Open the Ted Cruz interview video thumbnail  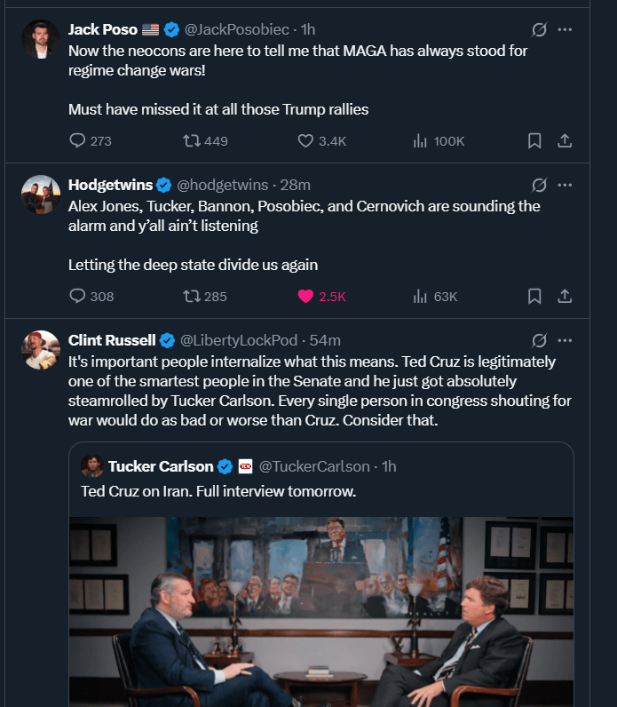pyautogui.click(x=321, y=611)
